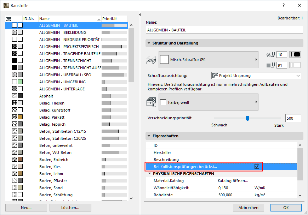Click the Belag, Parkett brown color swatch
The image size is (308, 215).
[x=20, y=117]
